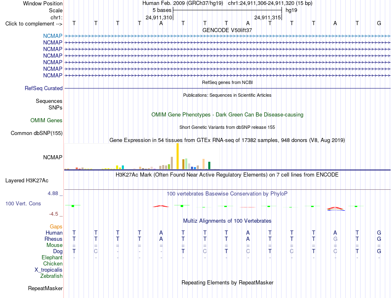Select the Human species label
This screenshot has height=298, width=391.
click(x=54, y=233)
